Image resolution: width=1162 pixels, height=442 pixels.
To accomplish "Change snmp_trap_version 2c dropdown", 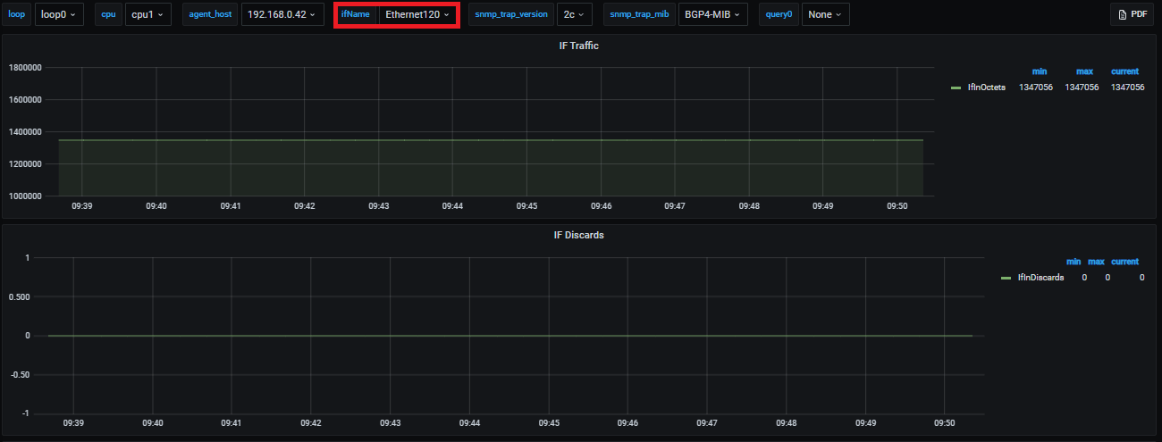I will 574,14.
